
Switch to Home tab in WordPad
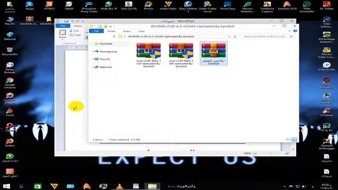pyautogui.click(x=78, y=26)
